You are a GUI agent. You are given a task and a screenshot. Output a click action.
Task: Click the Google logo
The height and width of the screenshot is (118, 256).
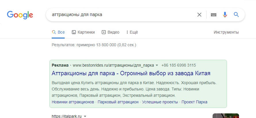point(20,15)
